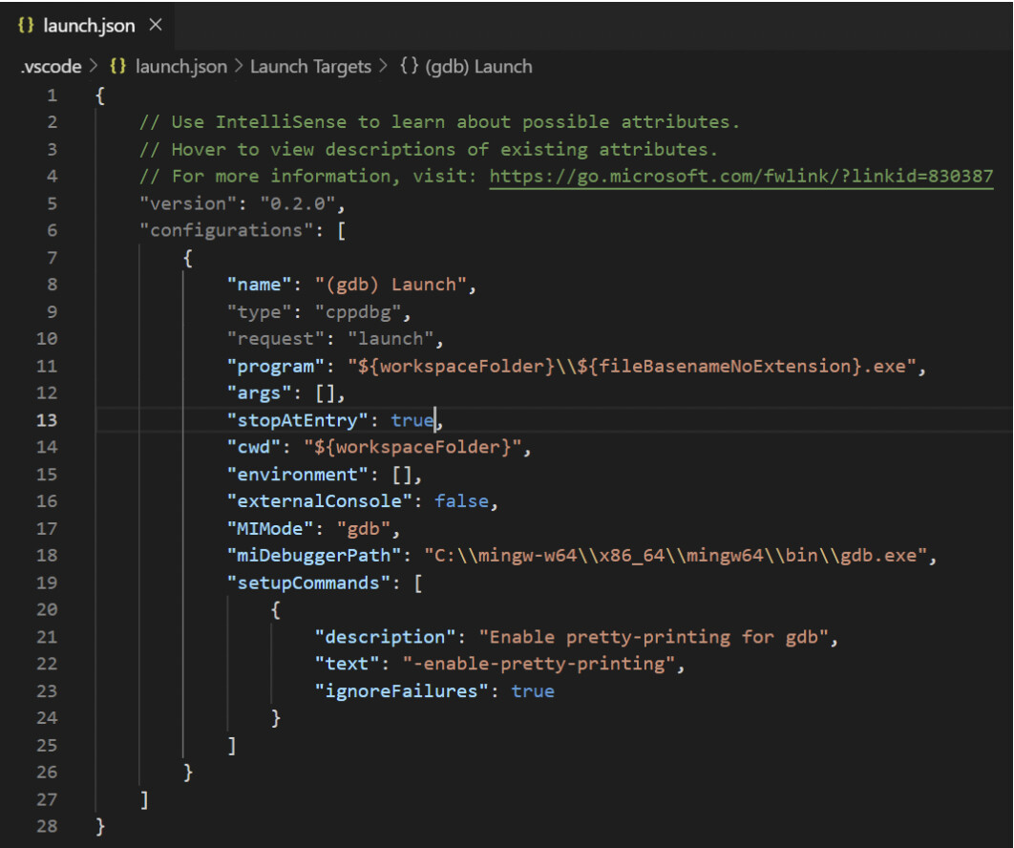Click the gdb.exe debugger path string
Screen dimensions: 1014x848
click(675, 556)
